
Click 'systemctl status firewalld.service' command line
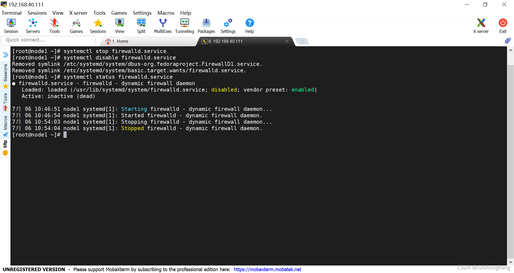[118, 77]
